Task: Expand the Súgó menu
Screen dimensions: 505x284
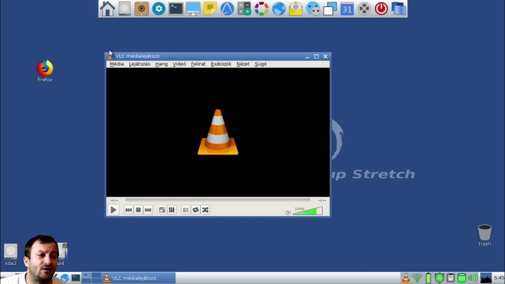Action: tap(260, 64)
